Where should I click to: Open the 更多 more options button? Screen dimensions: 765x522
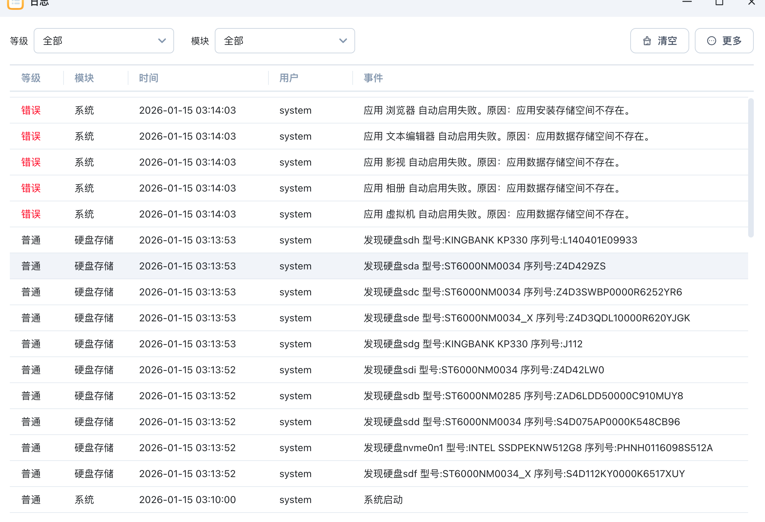point(724,41)
